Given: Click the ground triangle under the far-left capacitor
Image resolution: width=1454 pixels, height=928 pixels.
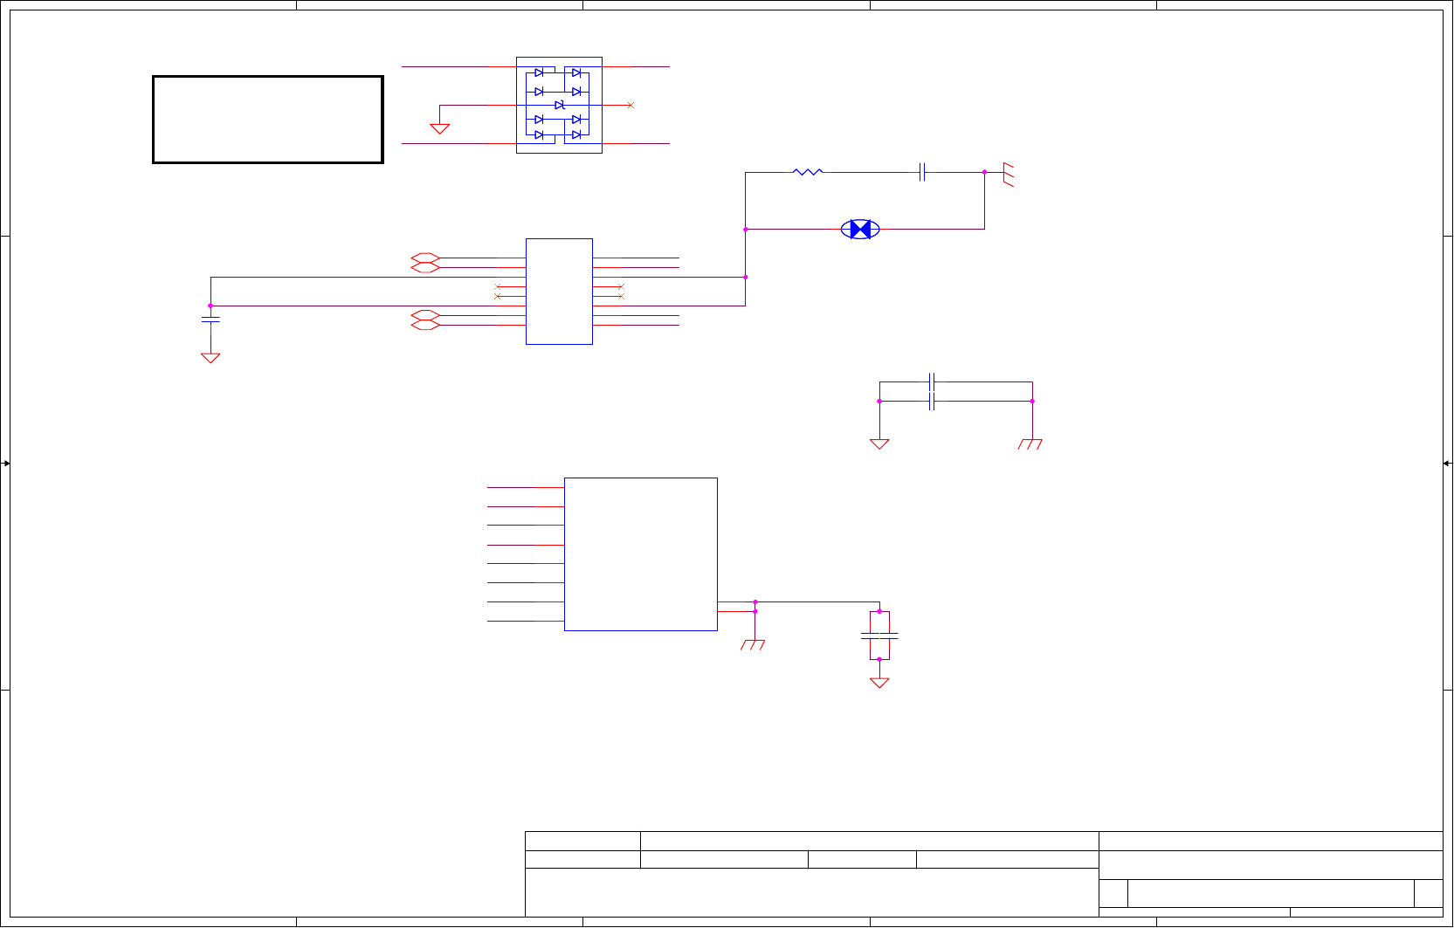Looking at the screenshot, I should 210,358.
